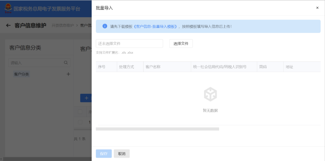Click the 支持文件扩展名 hint text

point(115,53)
